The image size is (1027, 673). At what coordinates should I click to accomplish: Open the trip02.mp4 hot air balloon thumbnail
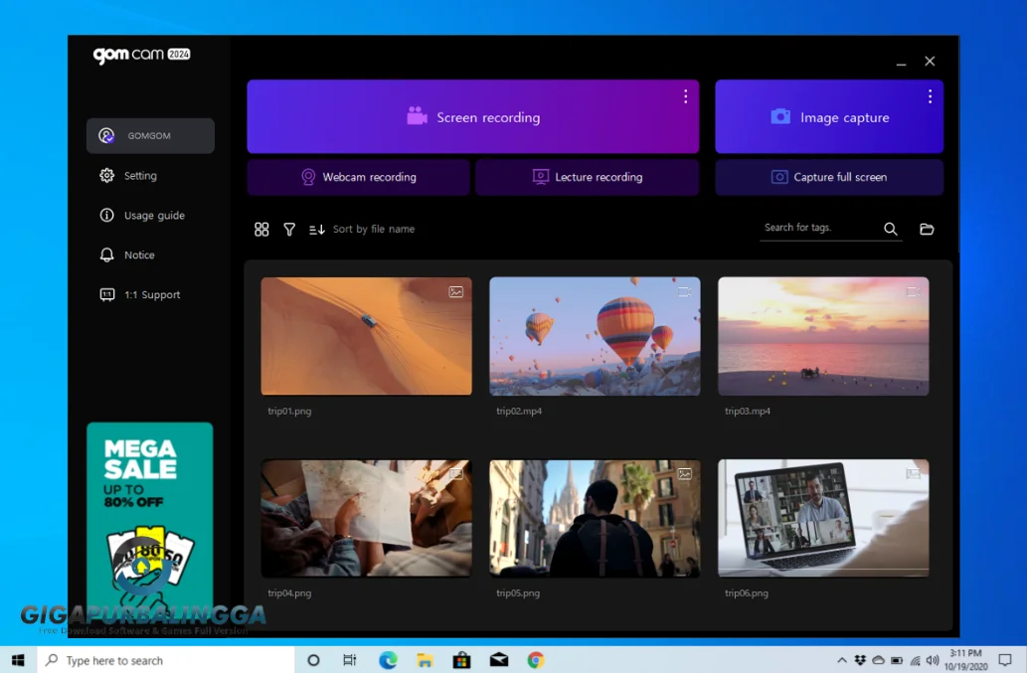(x=595, y=336)
